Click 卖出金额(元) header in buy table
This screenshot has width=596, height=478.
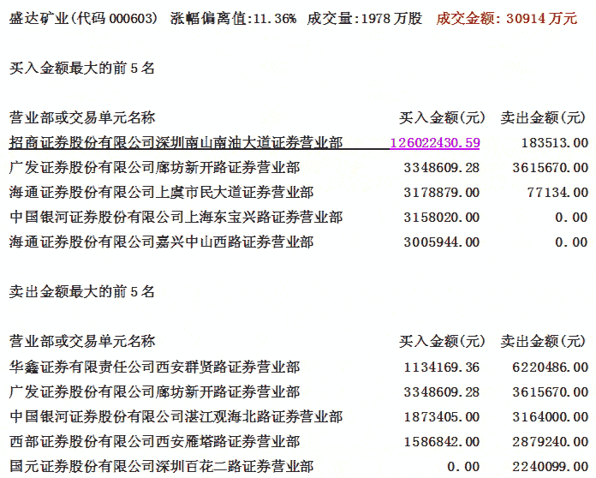(x=543, y=117)
